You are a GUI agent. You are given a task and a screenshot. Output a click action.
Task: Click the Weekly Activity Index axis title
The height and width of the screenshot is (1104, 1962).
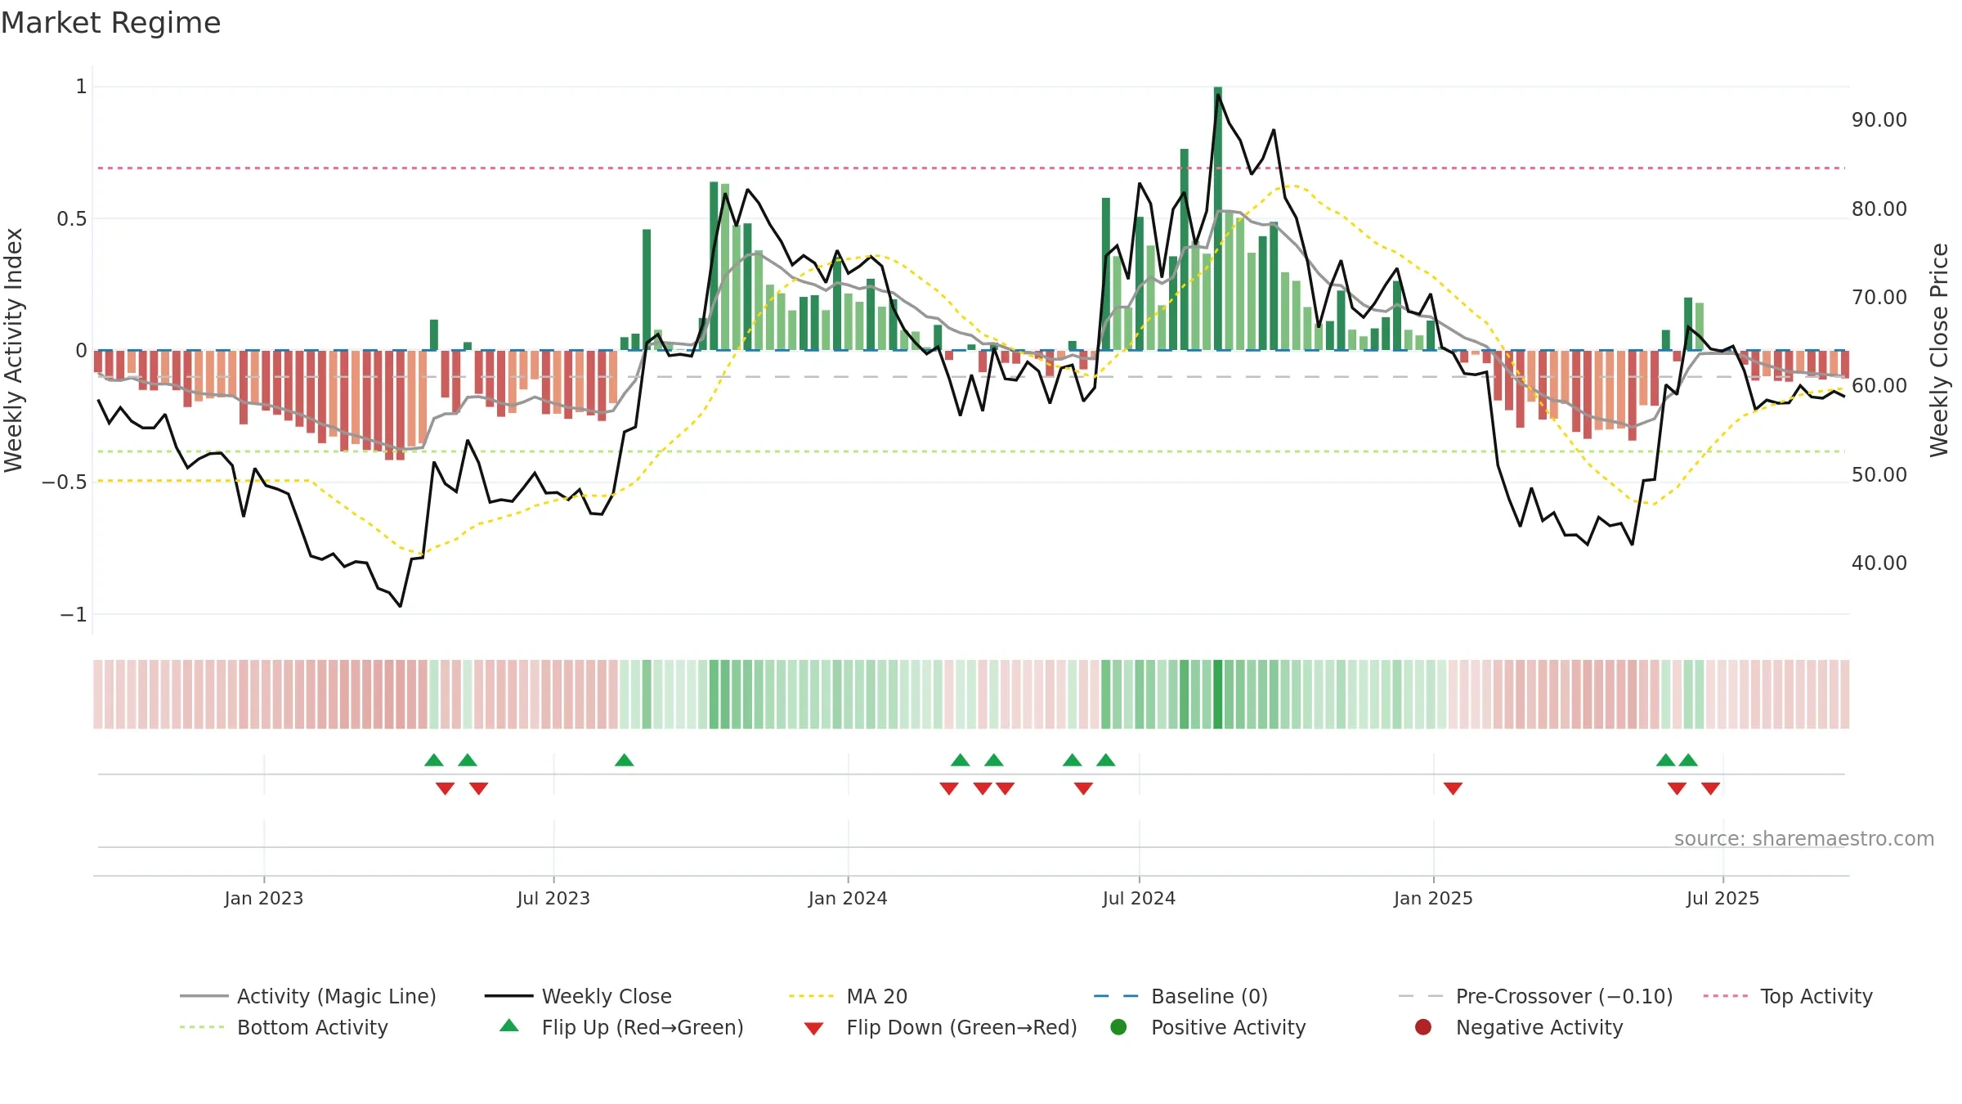pos(13,350)
